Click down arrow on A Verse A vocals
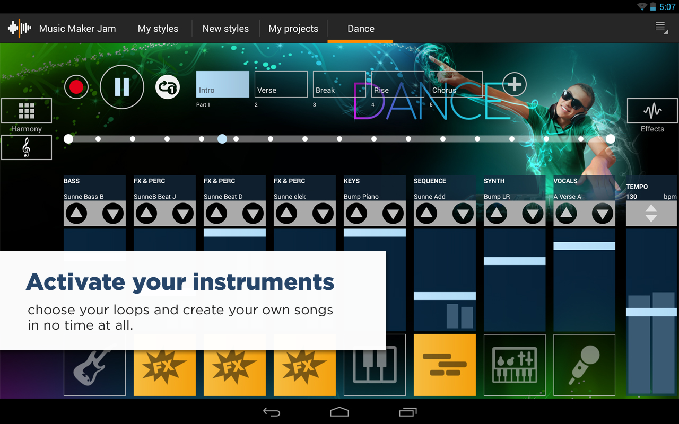This screenshot has width=679, height=424. click(x=603, y=214)
